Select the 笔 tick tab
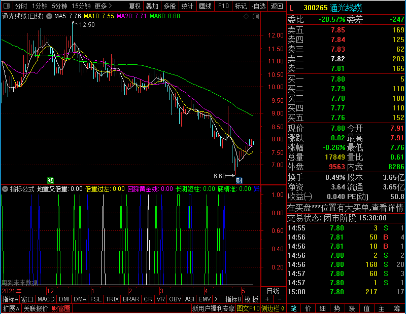This screenshot has width=406, height=314. [293, 308]
